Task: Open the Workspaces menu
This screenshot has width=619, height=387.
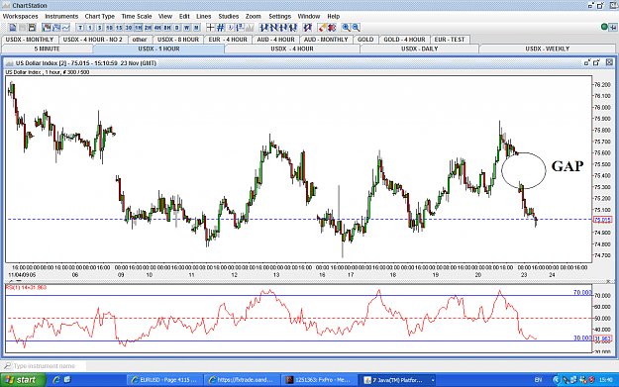Action: click(20, 16)
